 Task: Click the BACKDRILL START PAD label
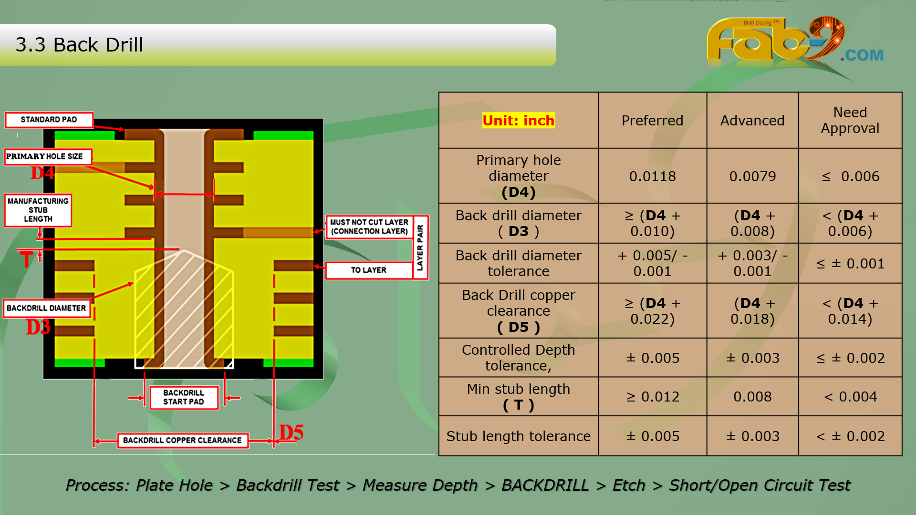click(184, 397)
